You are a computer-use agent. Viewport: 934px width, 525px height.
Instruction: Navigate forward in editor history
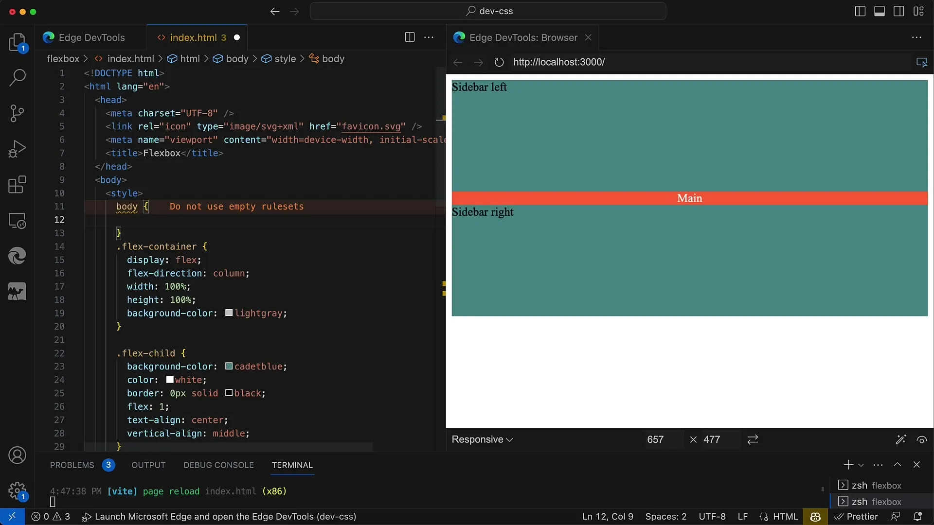[294, 11]
